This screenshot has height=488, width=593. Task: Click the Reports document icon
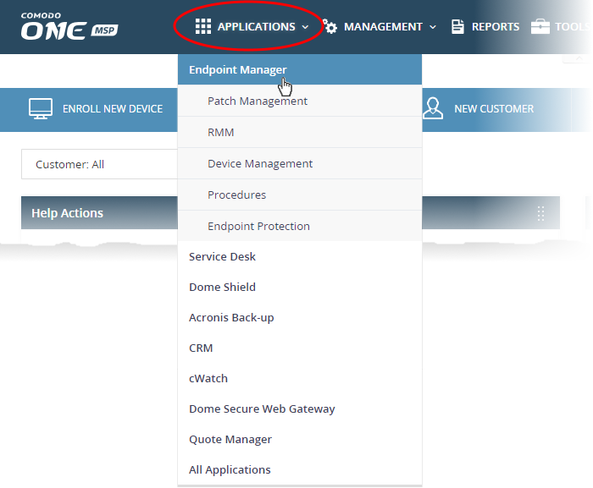click(x=457, y=26)
